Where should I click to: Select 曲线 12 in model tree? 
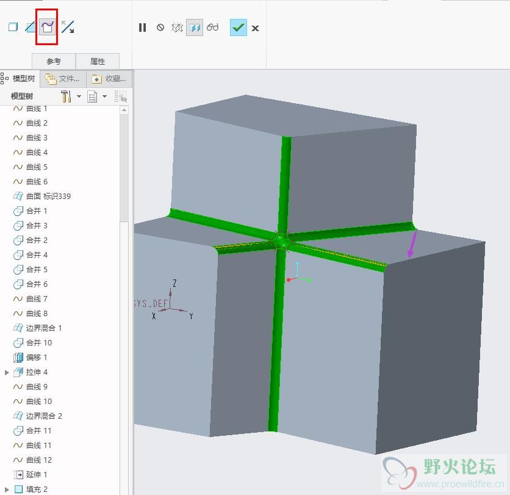point(39,460)
